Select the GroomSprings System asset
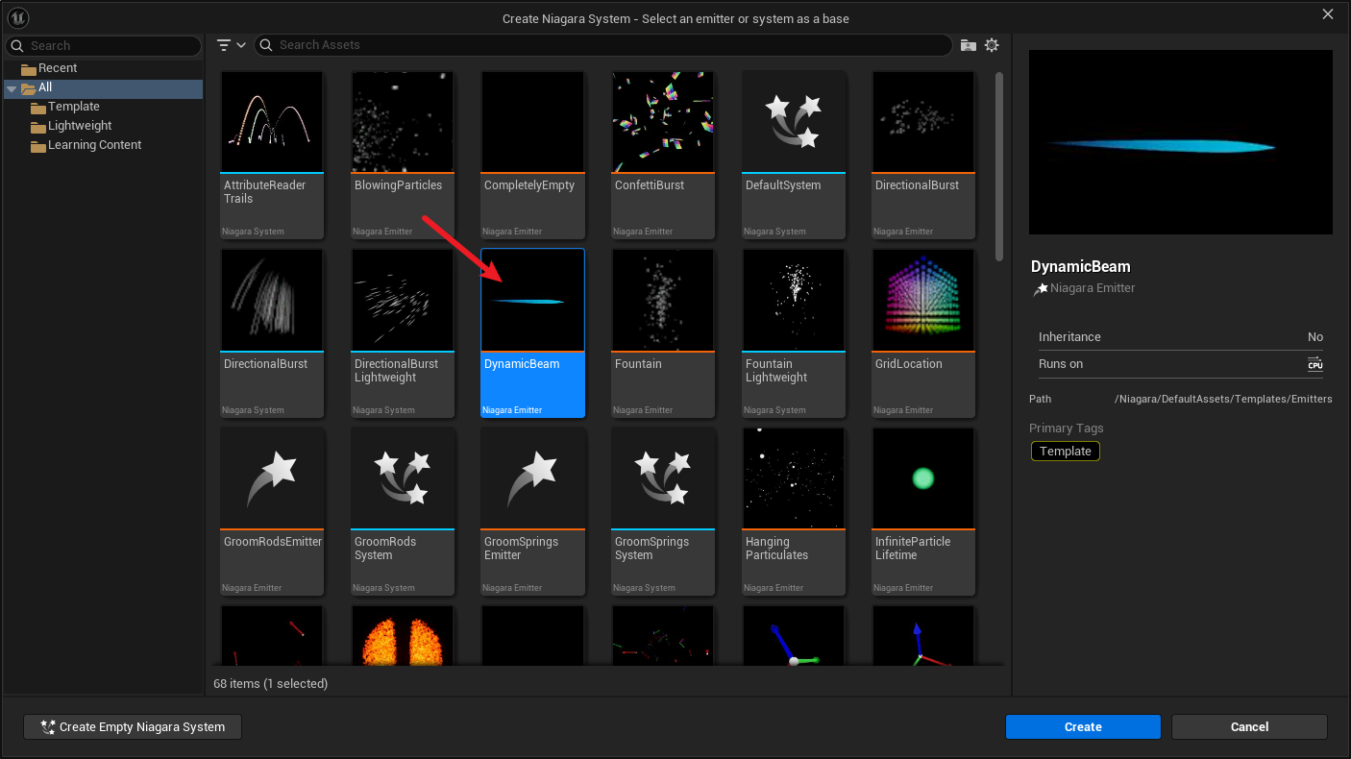 [663, 511]
